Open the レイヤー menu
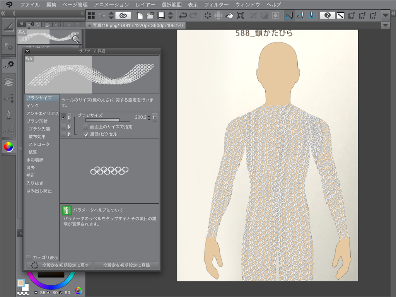 [x=145, y=5]
